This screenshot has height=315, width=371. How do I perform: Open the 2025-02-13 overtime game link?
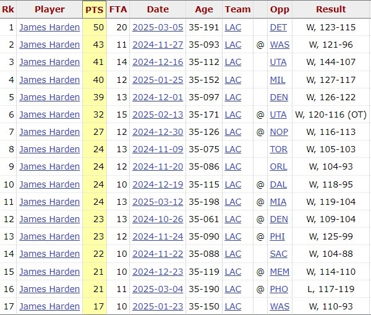[x=158, y=114]
